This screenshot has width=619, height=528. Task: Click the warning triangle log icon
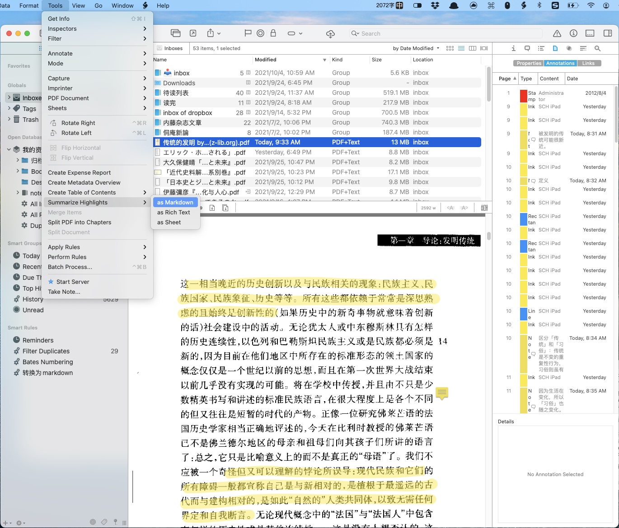(x=557, y=33)
